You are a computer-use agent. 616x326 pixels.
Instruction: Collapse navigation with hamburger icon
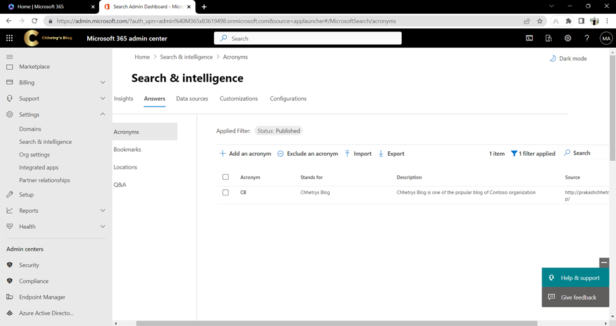coord(9,57)
